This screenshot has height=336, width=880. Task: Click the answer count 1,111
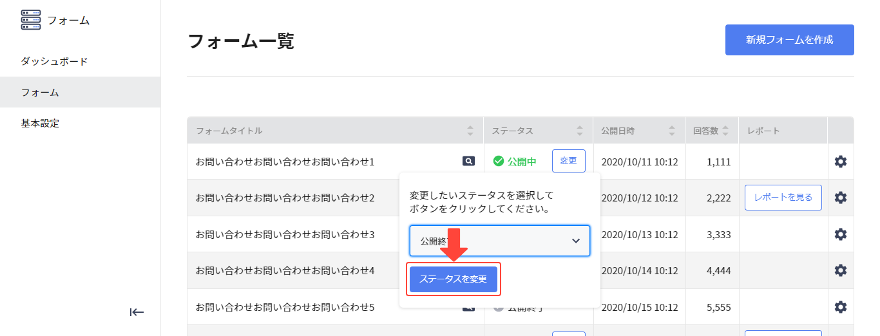[719, 162]
